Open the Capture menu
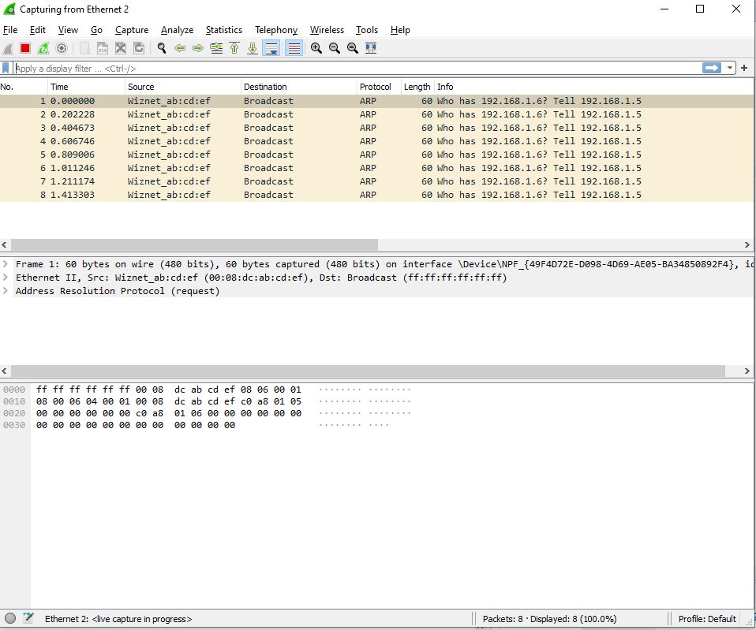This screenshot has height=630, width=756. click(132, 30)
